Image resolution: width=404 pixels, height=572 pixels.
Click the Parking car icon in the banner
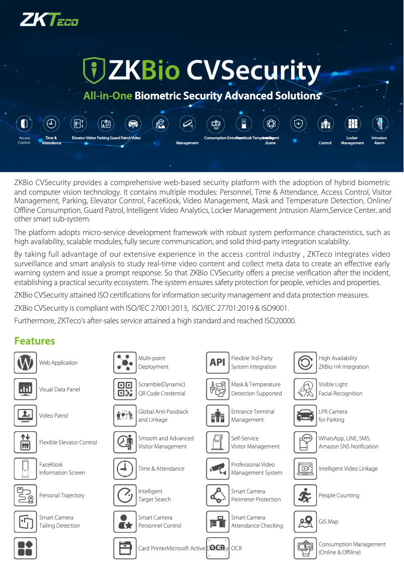133,123
